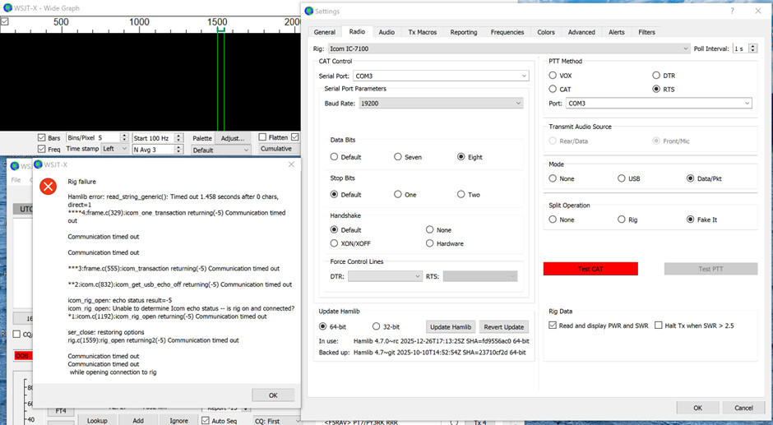
Task: Click the Palette Adjust button
Action: click(x=233, y=138)
